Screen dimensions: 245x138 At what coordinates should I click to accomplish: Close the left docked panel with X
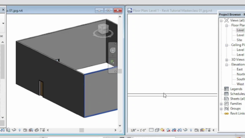pyautogui.click(x=3, y=10)
